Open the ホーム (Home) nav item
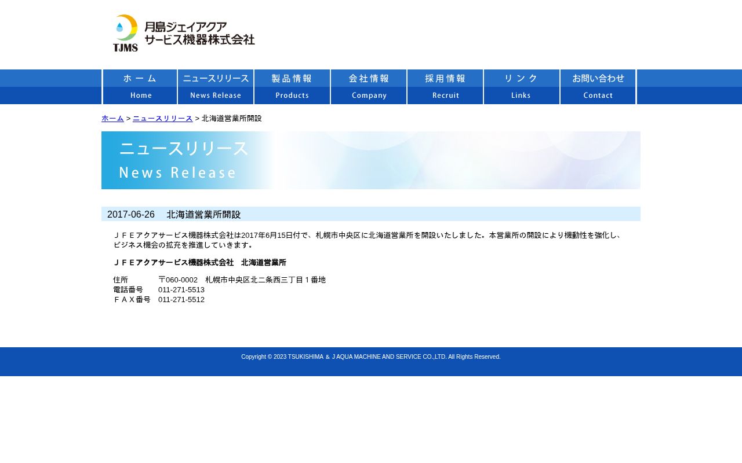 click(140, 87)
